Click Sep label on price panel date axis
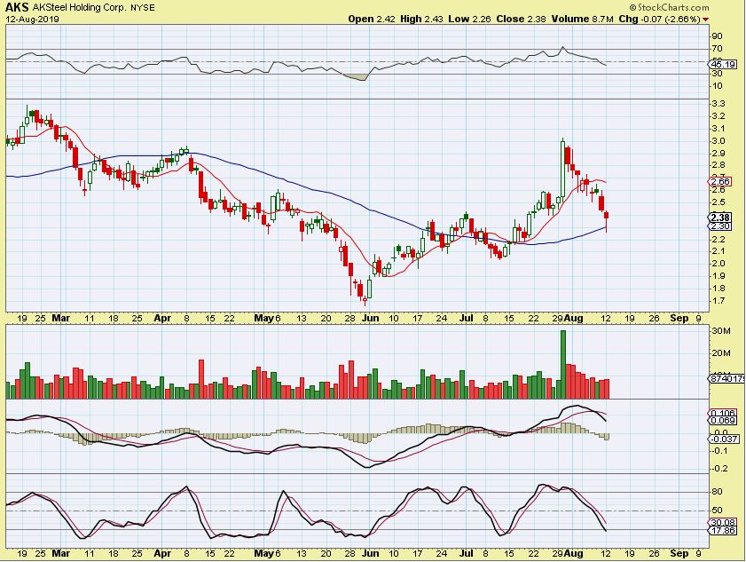 point(679,318)
